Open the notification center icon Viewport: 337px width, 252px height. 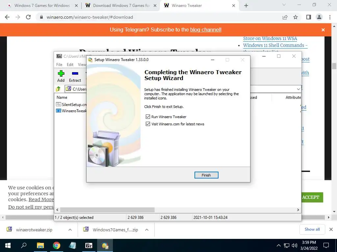[326, 245]
